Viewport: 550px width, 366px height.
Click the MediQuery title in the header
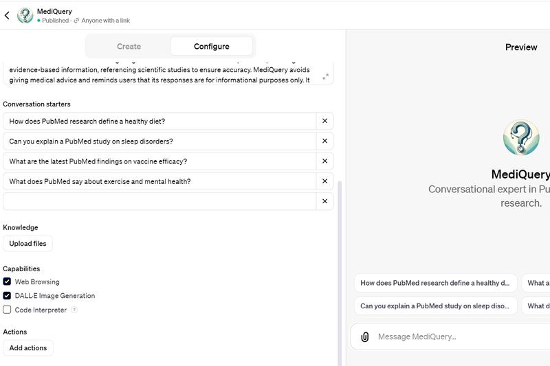54,11
